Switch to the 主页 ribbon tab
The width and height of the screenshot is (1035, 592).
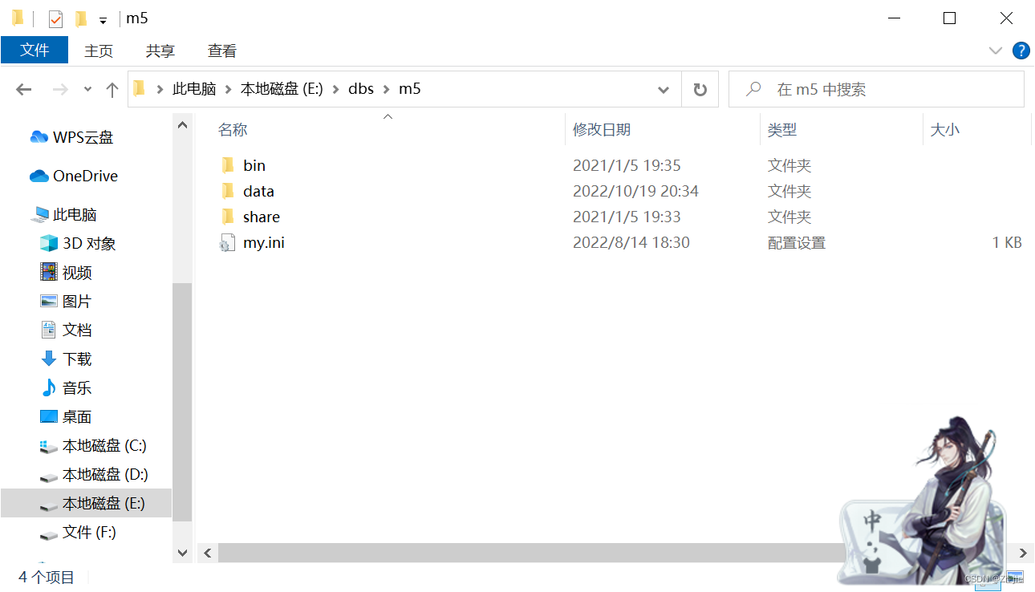[x=99, y=51]
